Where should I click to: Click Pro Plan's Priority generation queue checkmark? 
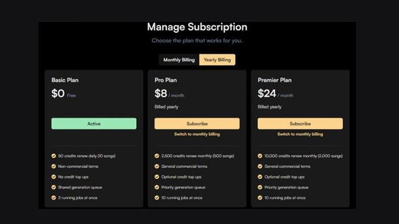[157, 187]
